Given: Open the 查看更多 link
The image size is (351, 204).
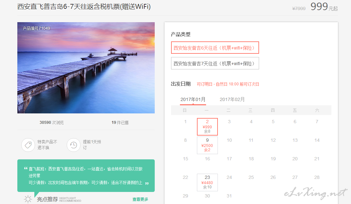Looking at the screenshot, I should [140, 199].
